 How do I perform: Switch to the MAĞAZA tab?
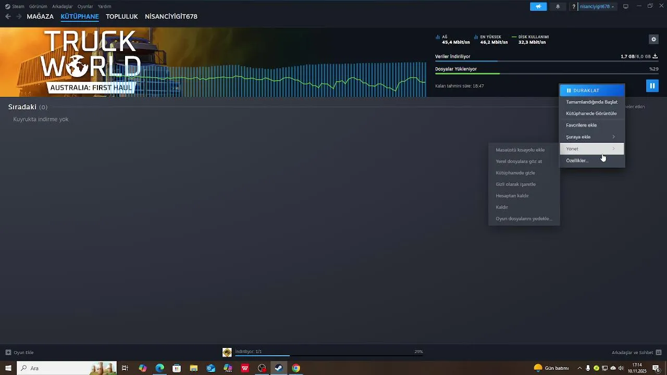40,16
